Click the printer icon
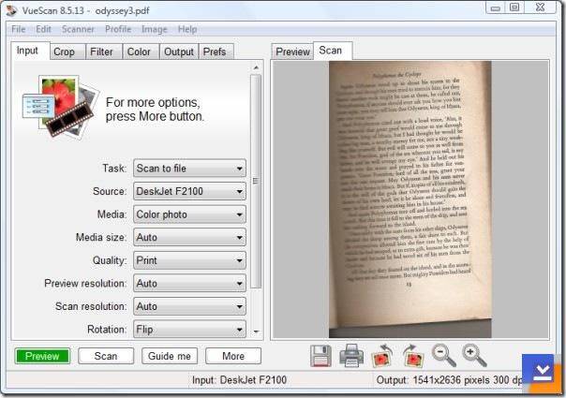This screenshot has height=398, width=566. point(351,356)
